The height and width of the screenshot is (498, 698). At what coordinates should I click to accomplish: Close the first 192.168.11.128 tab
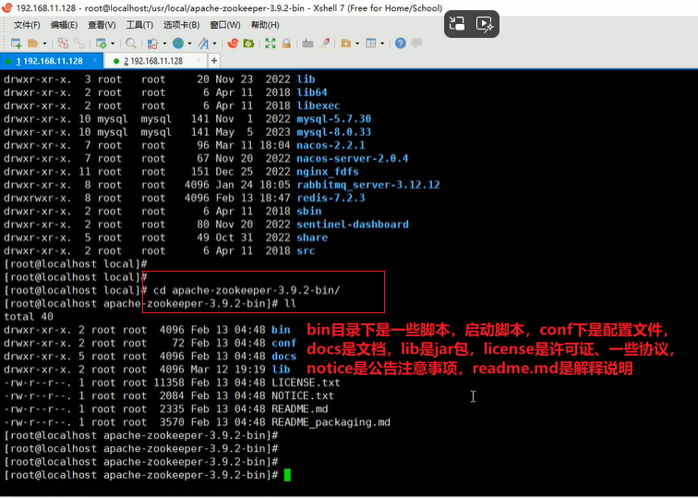95,60
